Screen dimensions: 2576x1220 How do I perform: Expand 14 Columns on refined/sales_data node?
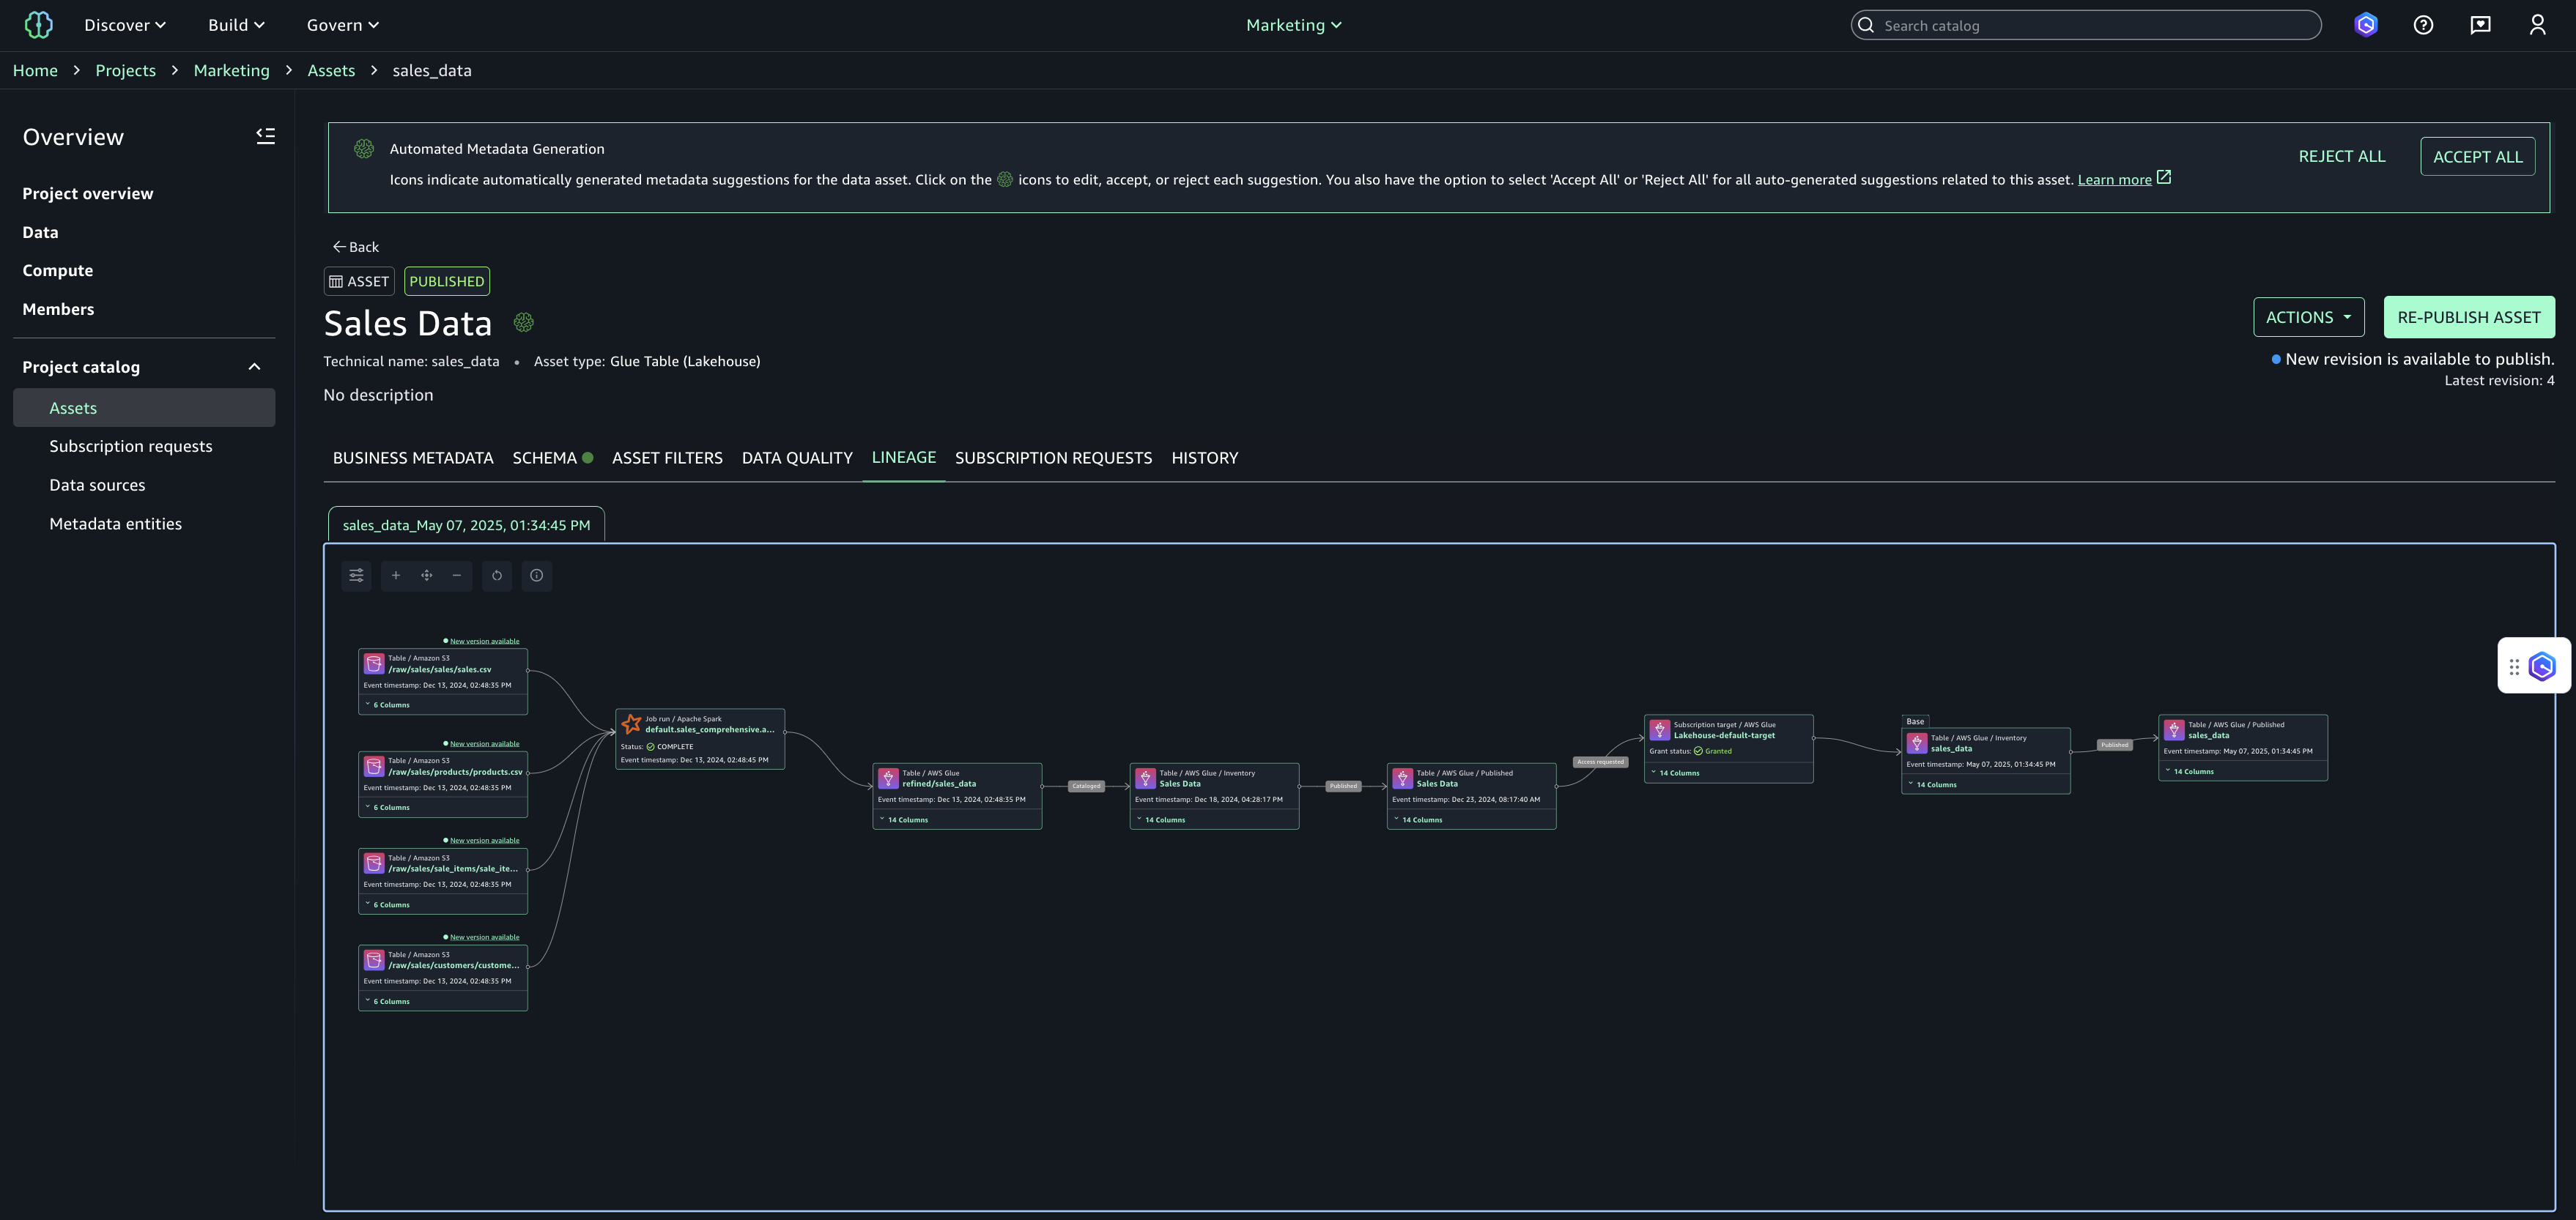[903, 819]
